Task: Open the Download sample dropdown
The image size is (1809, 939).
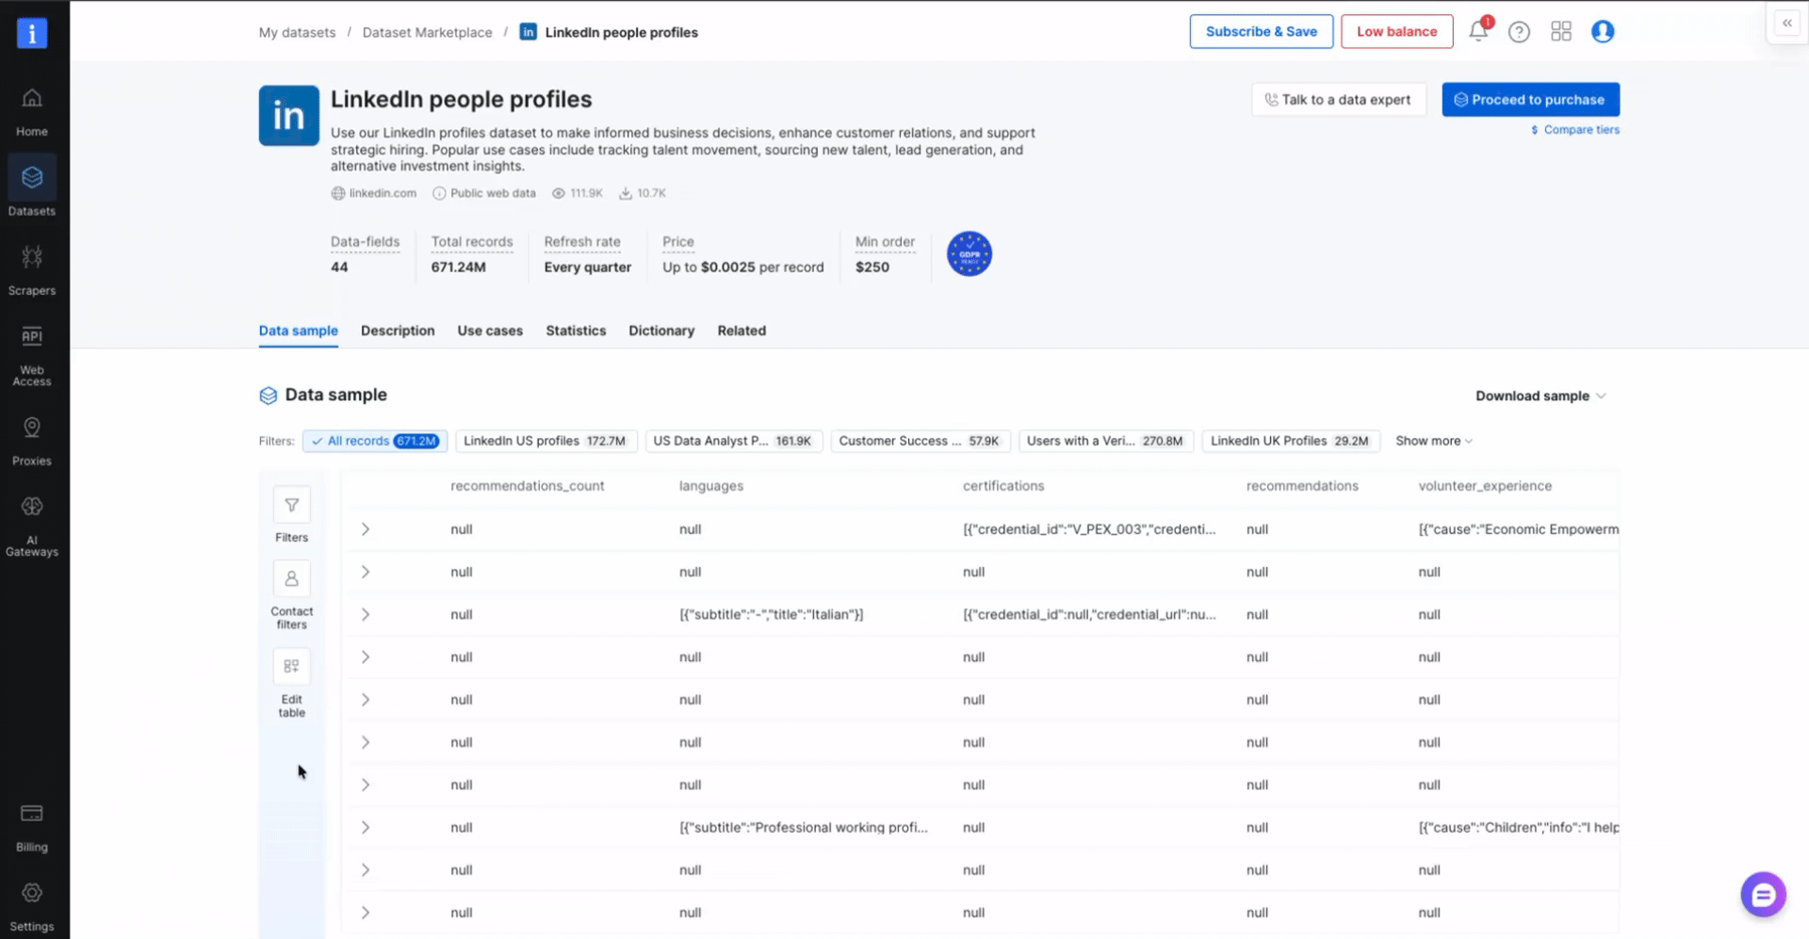Action: 1540,396
